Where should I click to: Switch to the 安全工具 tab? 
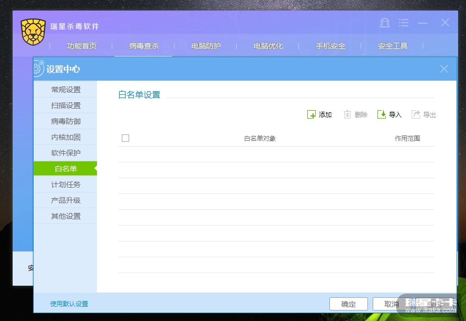tap(392, 46)
